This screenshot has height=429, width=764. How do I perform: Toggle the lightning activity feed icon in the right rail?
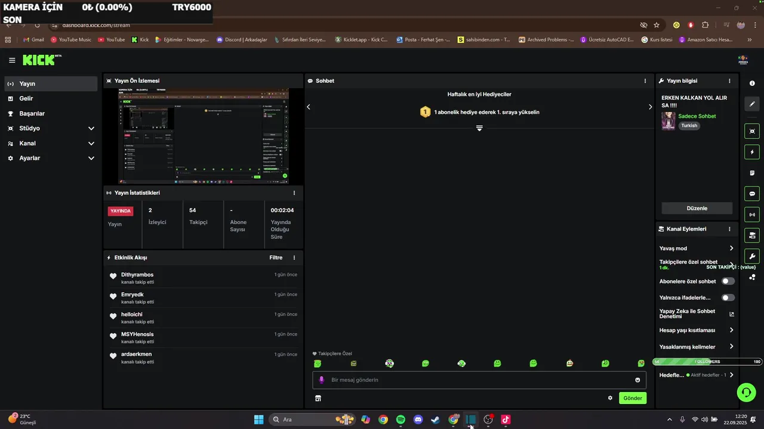tap(752, 152)
